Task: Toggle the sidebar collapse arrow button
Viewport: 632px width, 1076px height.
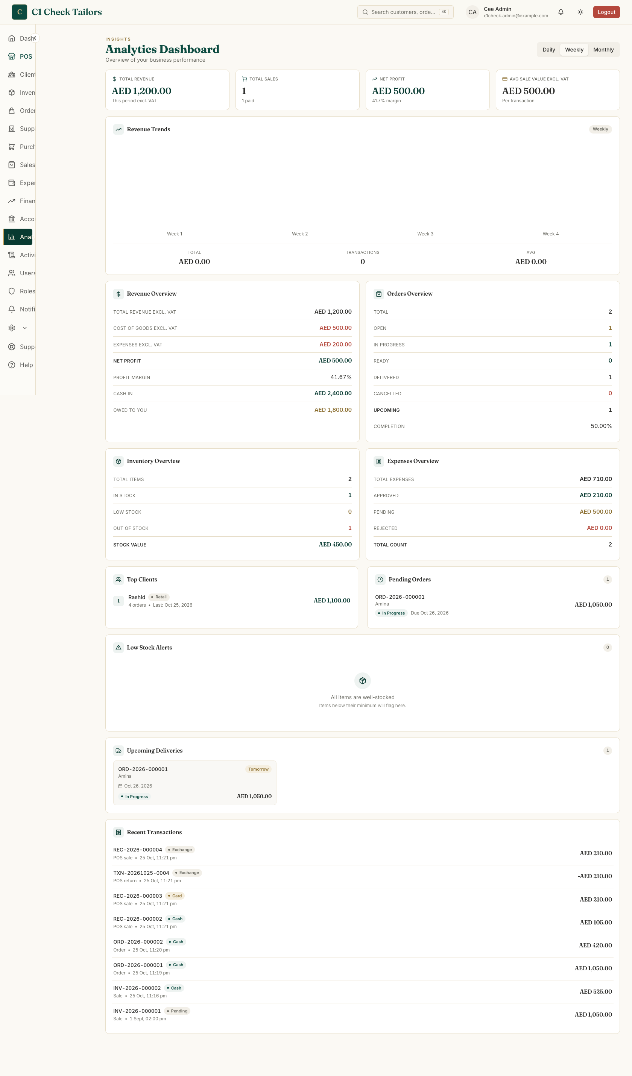Action: pyautogui.click(x=35, y=38)
